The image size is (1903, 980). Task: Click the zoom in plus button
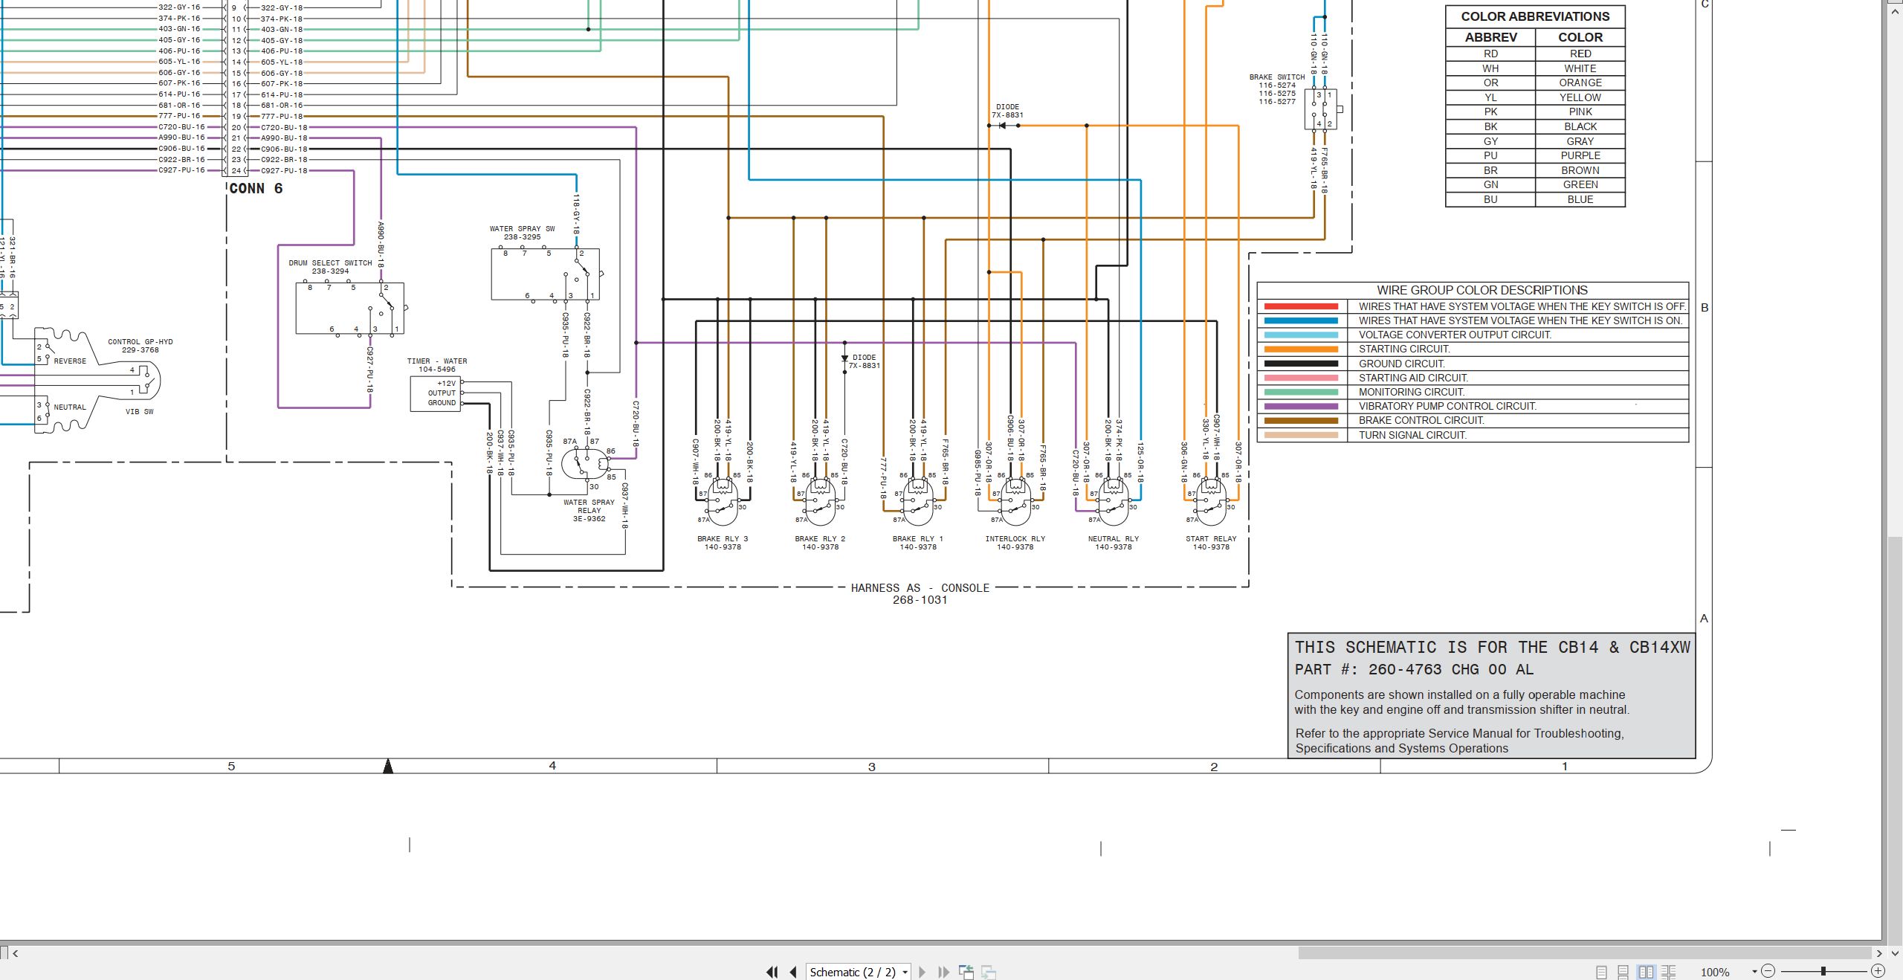pos(1878,971)
